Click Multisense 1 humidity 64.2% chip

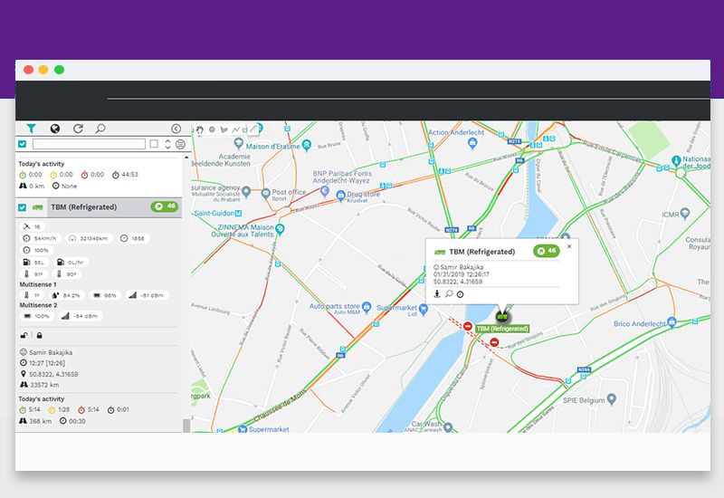pyautogui.click(x=66, y=295)
